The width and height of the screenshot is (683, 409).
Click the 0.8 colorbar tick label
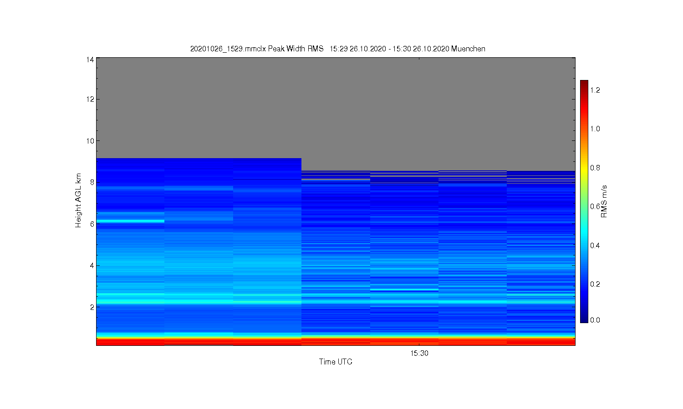(595, 168)
